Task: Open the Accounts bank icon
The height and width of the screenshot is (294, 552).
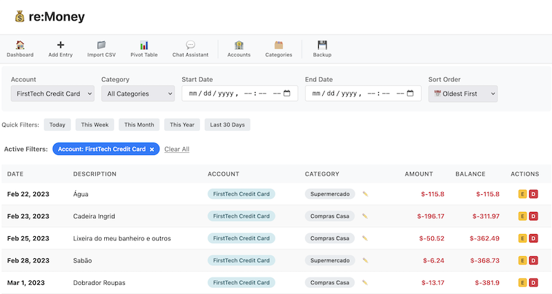Action: (239, 45)
